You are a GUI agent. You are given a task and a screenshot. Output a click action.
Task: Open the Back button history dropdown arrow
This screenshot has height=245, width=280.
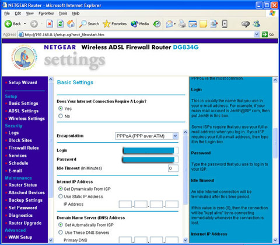(x=25, y=24)
